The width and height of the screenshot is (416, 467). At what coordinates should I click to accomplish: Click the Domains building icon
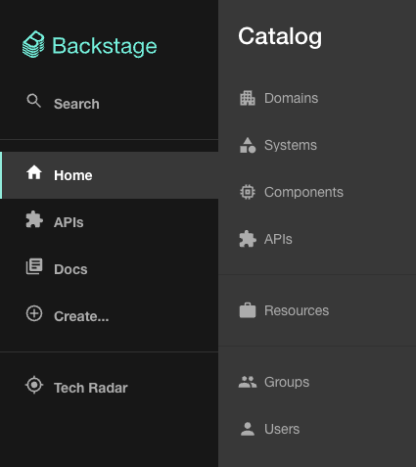tap(248, 98)
